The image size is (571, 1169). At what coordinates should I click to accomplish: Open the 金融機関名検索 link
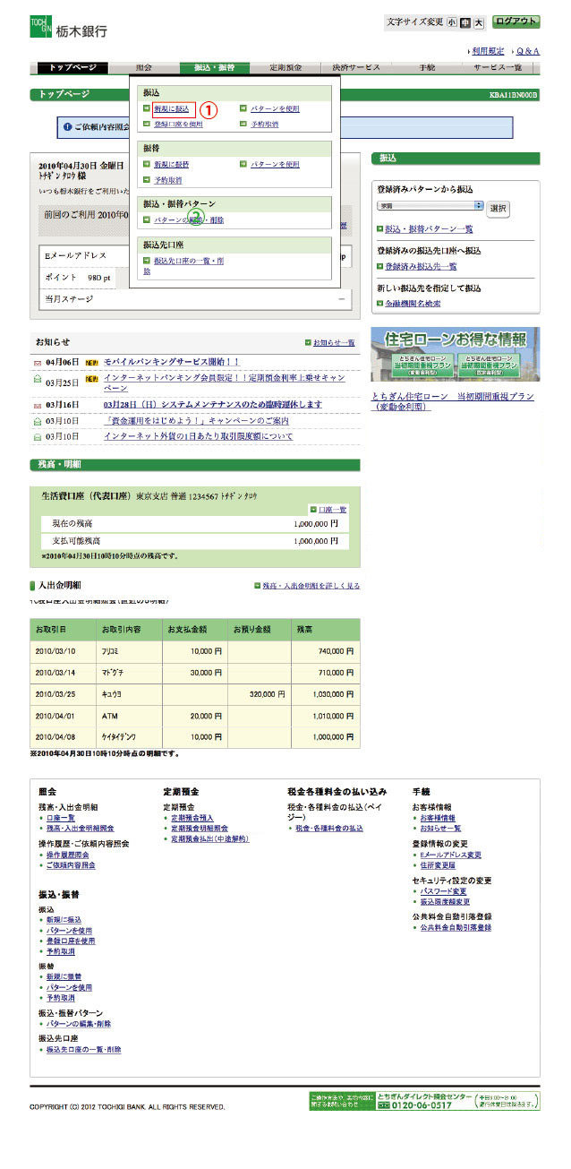412,304
